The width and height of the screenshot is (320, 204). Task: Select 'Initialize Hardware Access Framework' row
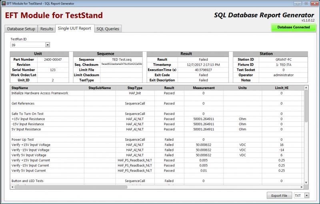[156, 93]
